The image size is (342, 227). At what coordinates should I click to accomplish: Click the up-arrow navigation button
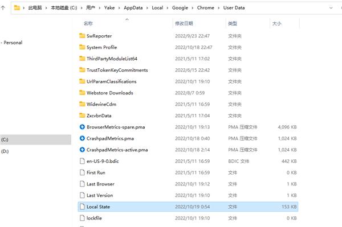pos(3,8)
